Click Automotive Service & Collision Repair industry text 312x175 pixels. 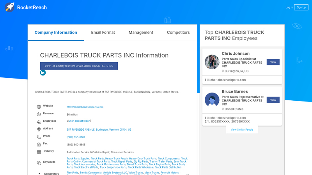(88, 152)
